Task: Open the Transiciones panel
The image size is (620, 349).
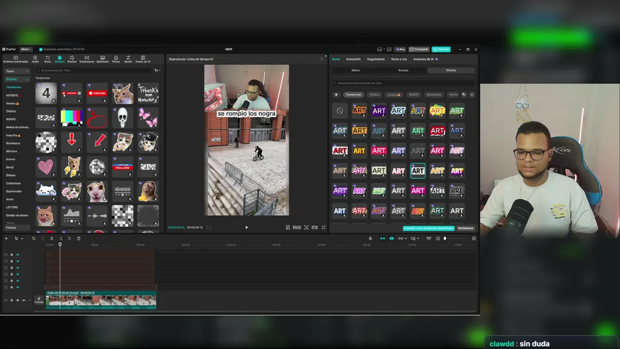Action: pos(87,59)
